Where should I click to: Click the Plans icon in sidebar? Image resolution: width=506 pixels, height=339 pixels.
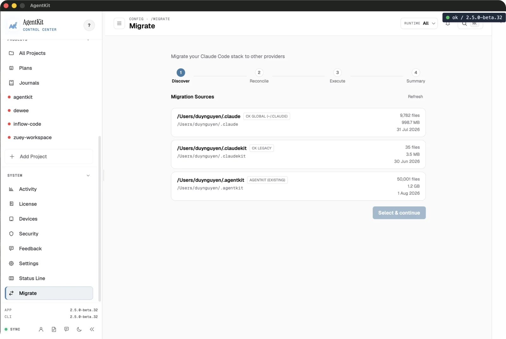[11, 68]
